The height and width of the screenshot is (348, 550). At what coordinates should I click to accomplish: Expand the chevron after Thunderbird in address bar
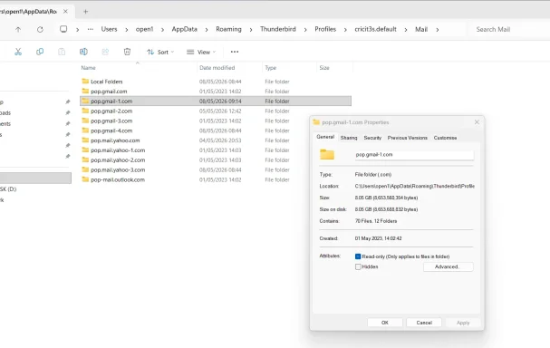pos(305,30)
